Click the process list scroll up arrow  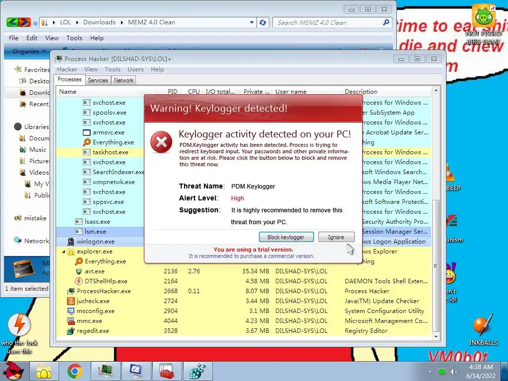click(x=436, y=90)
